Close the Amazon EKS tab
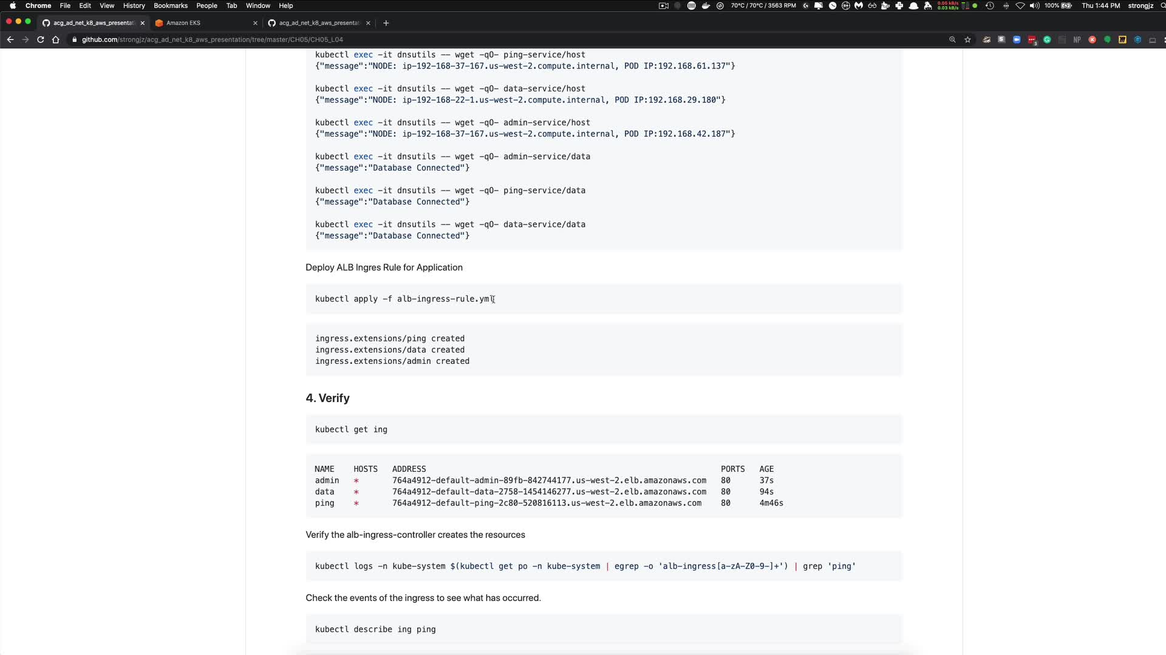The height and width of the screenshot is (655, 1166). (255, 23)
